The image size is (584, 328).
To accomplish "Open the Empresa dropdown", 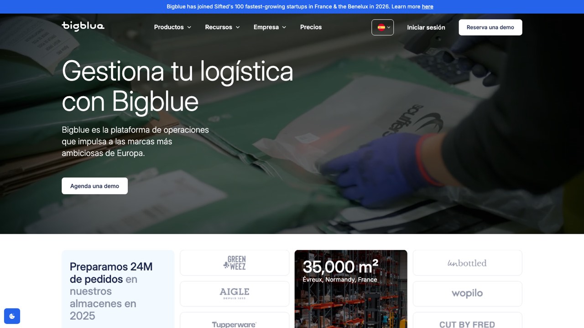I will 270,27.
